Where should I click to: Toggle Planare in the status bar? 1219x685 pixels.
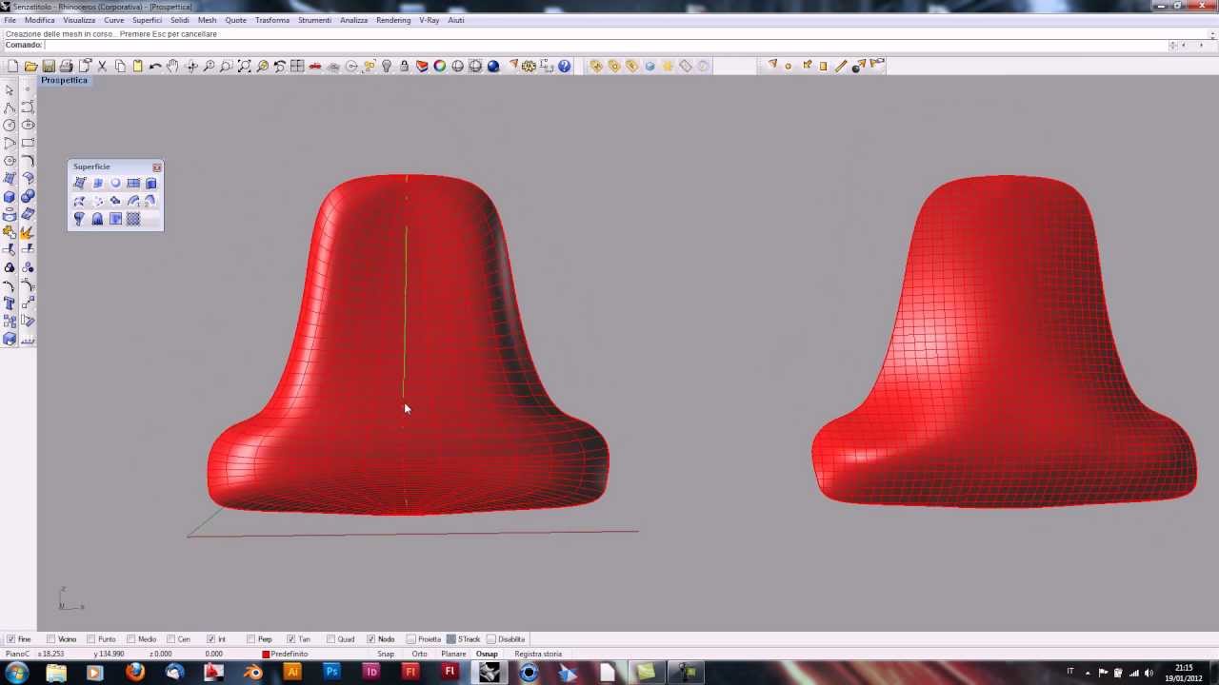pyautogui.click(x=453, y=654)
